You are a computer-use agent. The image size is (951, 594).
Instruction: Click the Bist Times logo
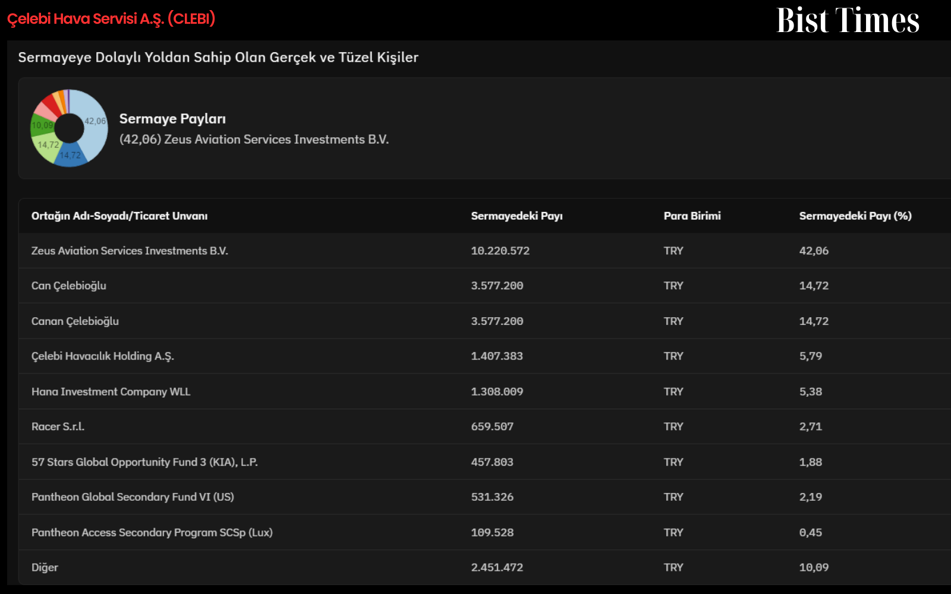848,20
